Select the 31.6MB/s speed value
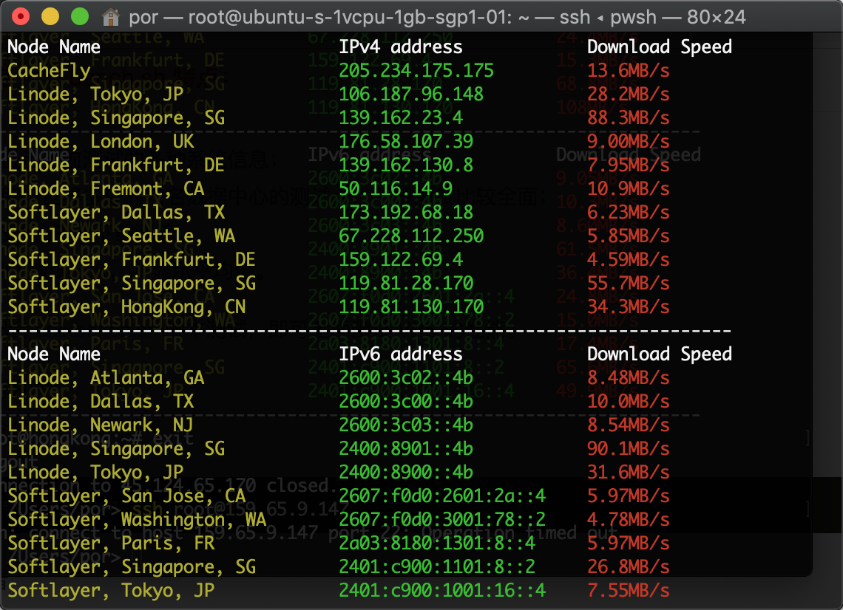 tap(628, 473)
